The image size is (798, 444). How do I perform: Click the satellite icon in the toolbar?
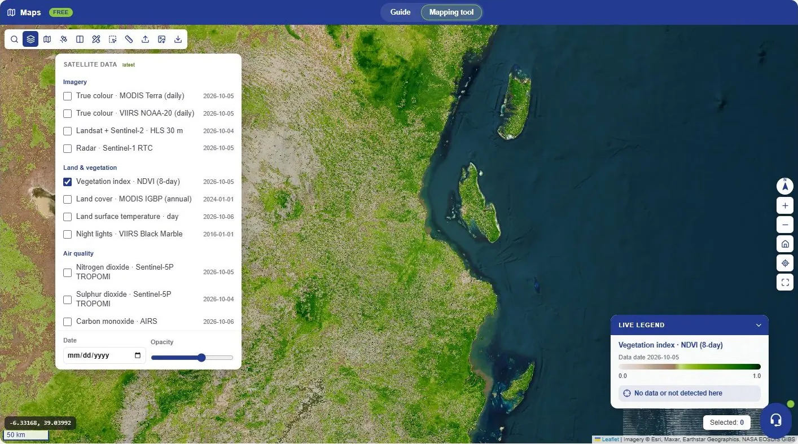(x=63, y=39)
